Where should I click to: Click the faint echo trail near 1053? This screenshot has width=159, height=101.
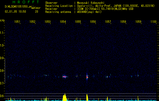pos(46,75)
